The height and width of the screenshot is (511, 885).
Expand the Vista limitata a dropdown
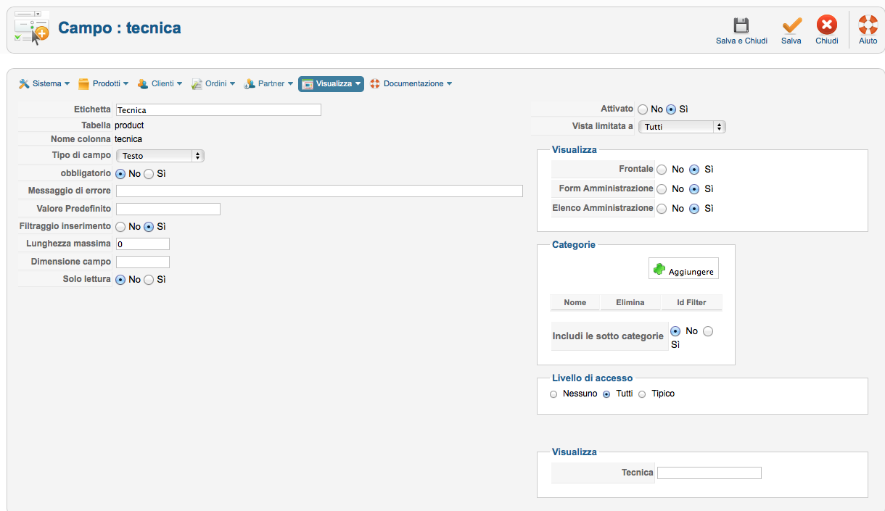click(682, 127)
